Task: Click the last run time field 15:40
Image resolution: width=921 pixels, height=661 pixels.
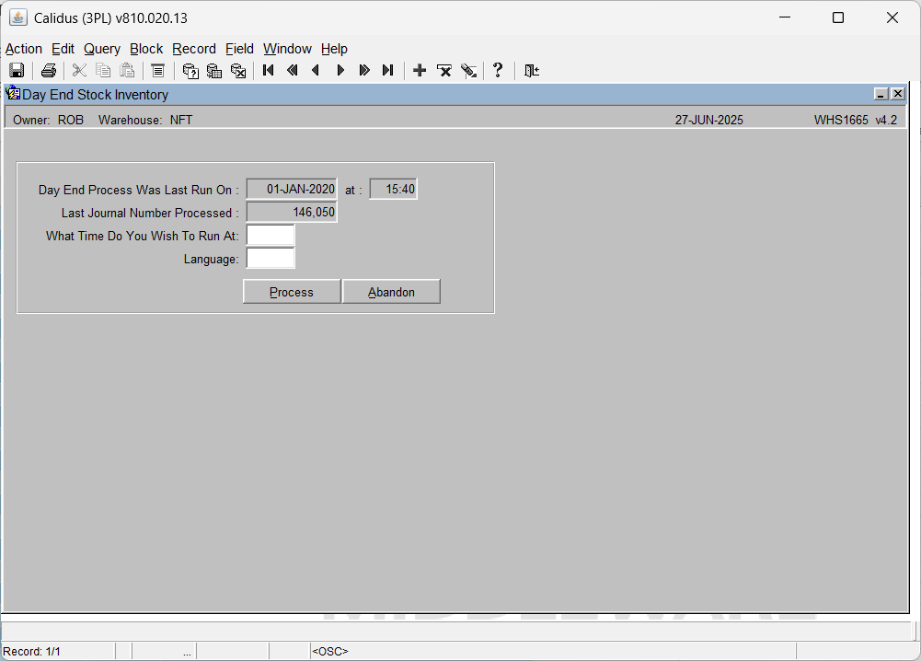Action: (x=393, y=190)
